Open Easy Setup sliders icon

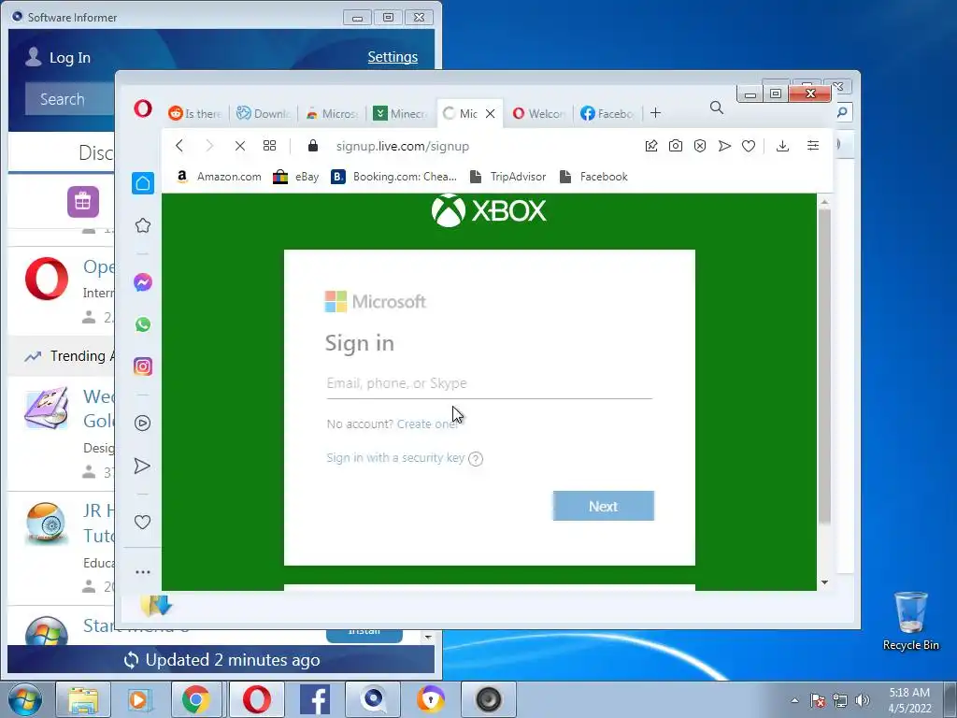tap(813, 145)
